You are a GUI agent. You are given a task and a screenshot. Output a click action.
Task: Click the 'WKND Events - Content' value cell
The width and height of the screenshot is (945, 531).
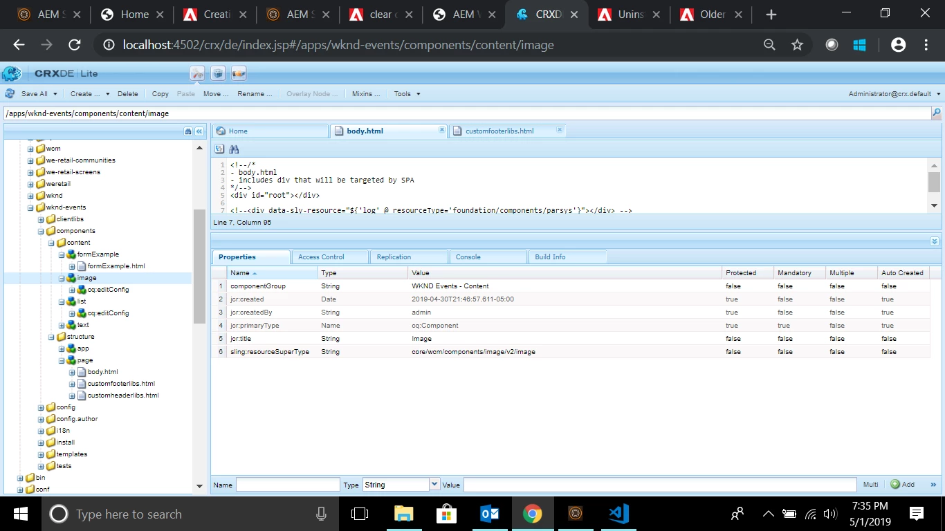pyautogui.click(x=450, y=286)
